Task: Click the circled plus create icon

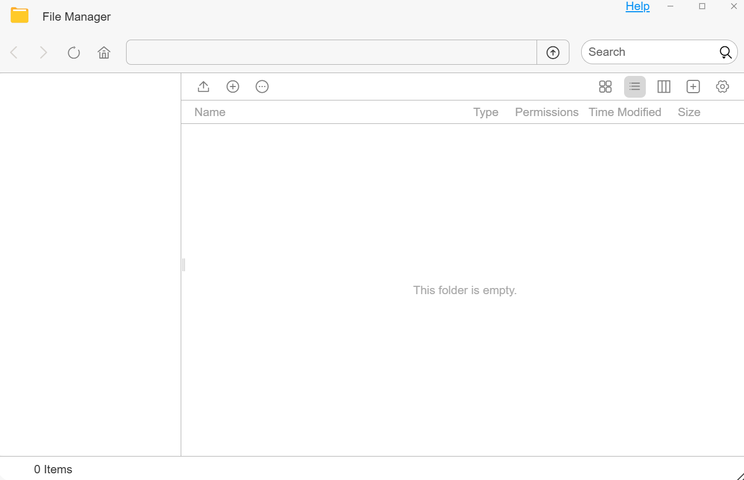Action: [233, 87]
